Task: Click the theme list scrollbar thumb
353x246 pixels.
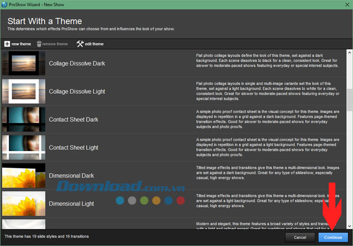Action: [x=349, y=100]
